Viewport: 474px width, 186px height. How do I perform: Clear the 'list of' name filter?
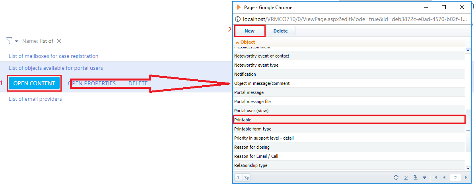(59, 41)
